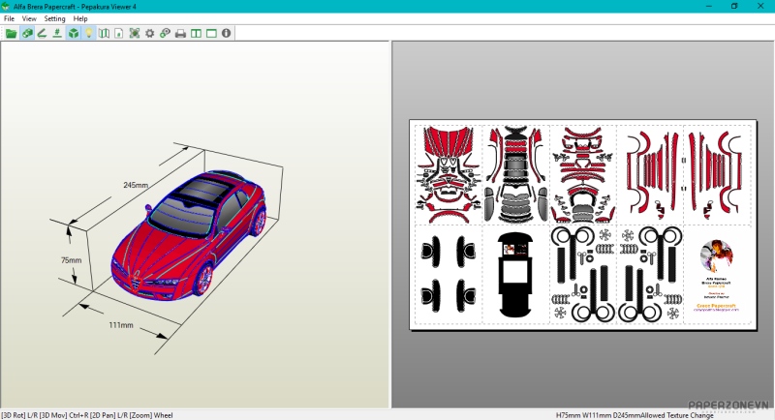
Task: Toggle the light bulb lighting icon
Action: 88,33
